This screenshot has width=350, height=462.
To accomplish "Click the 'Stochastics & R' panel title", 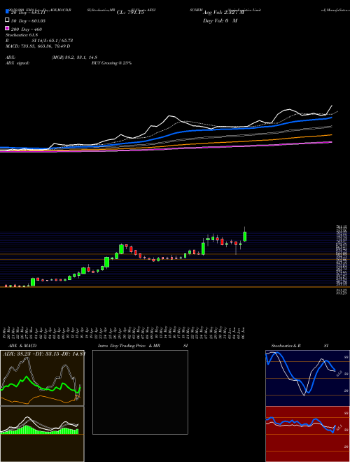I will 286,346.
